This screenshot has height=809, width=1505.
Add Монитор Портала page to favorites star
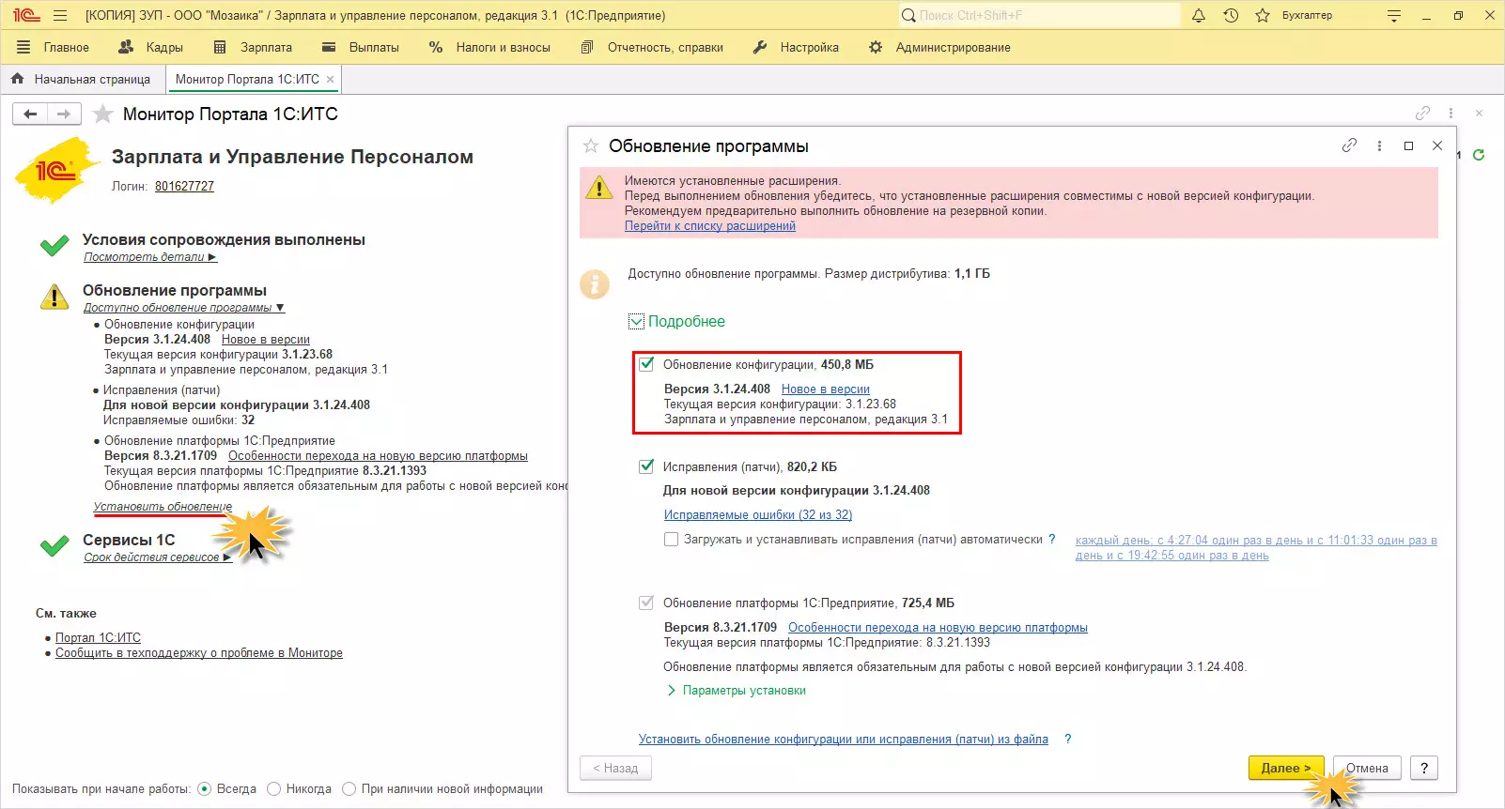[x=103, y=114]
